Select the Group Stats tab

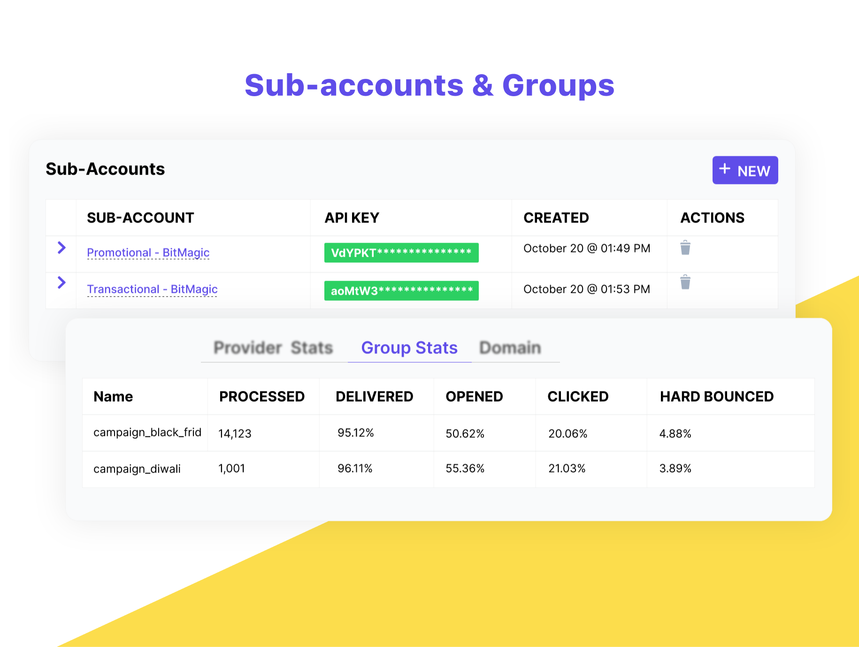click(x=409, y=348)
